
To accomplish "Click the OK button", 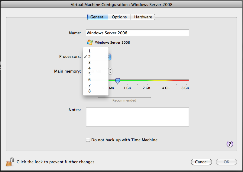I will point(226,162).
